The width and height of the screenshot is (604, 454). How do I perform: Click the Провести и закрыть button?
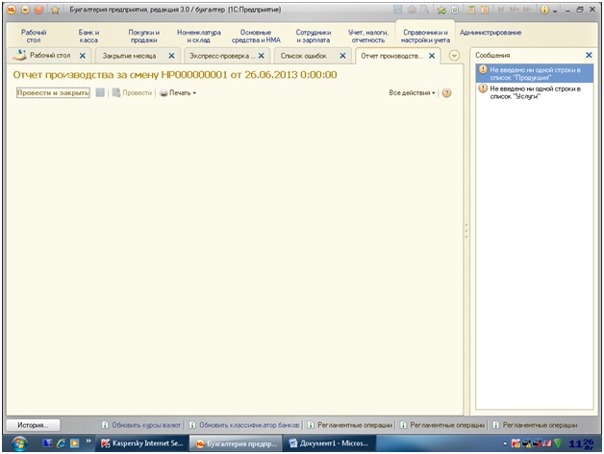coord(53,93)
